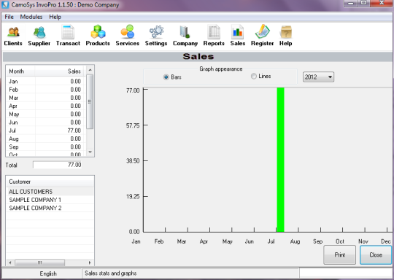The width and height of the screenshot is (394, 280).
Task: Click the customer list scroll left arrow
Action: [10, 262]
